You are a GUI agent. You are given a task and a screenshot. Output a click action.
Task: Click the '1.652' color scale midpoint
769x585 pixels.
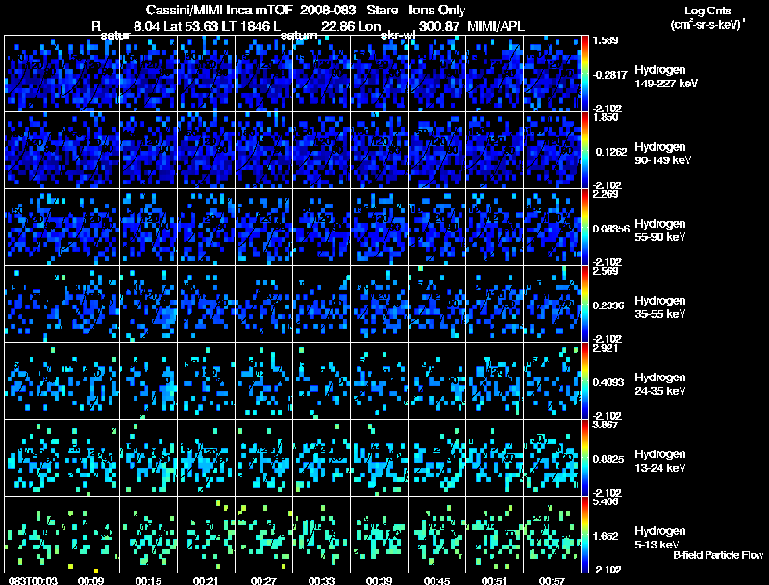[x=606, y=537]
